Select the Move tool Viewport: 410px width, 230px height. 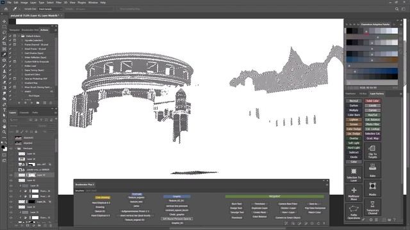pyautogui.click(x=4, y=21)
